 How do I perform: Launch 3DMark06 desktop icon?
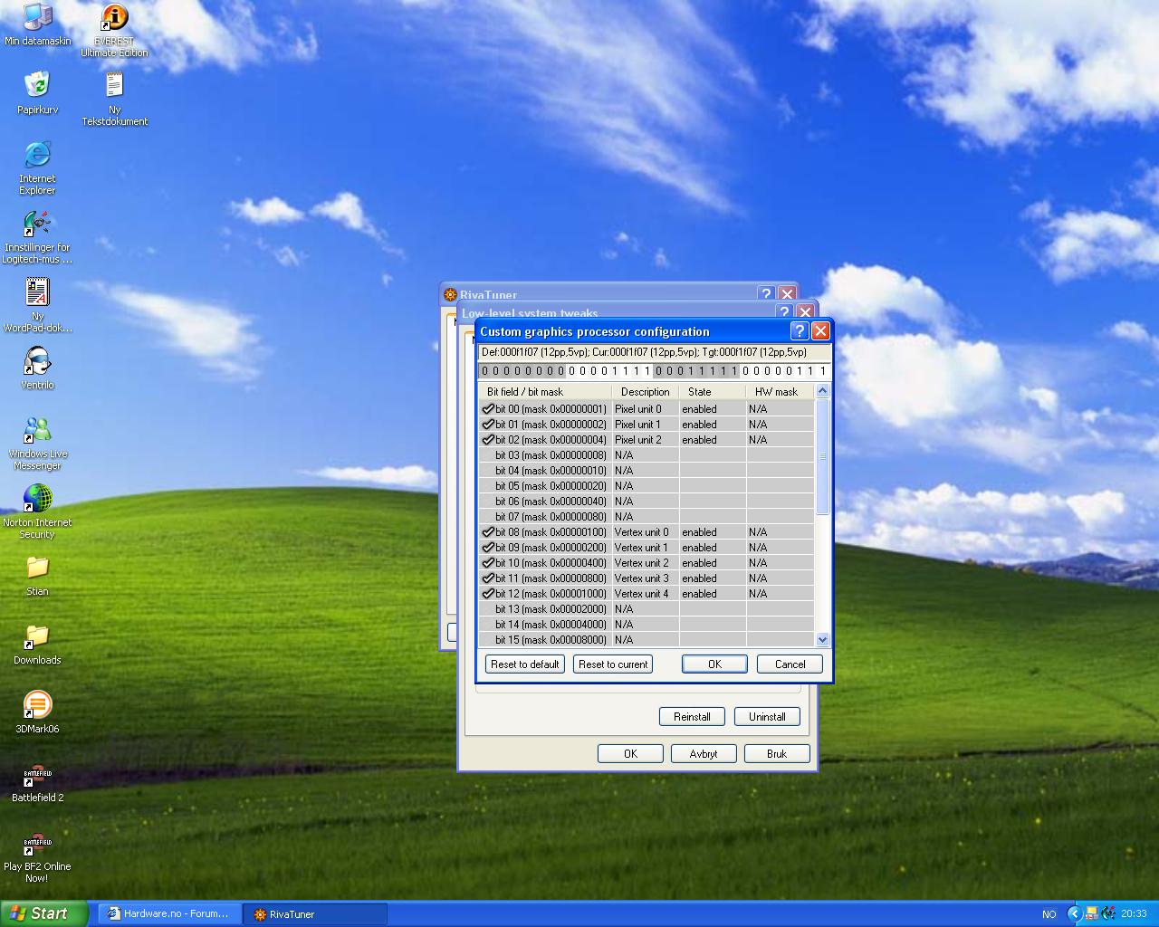pyautogui.click(x=37, y=713)
